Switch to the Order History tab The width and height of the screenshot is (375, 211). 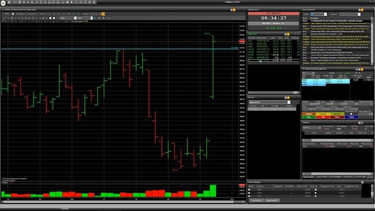click(x=348, y=176)
